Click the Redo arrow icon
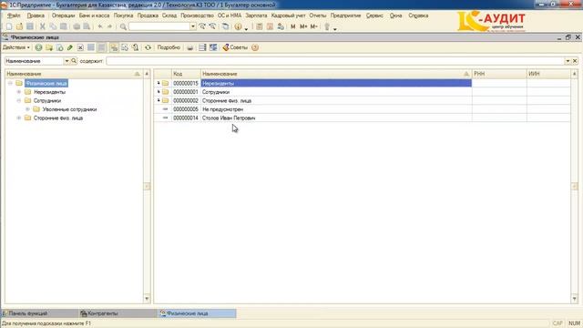The width and height of the screenshot is (583, 328). (x=109, y=26)
